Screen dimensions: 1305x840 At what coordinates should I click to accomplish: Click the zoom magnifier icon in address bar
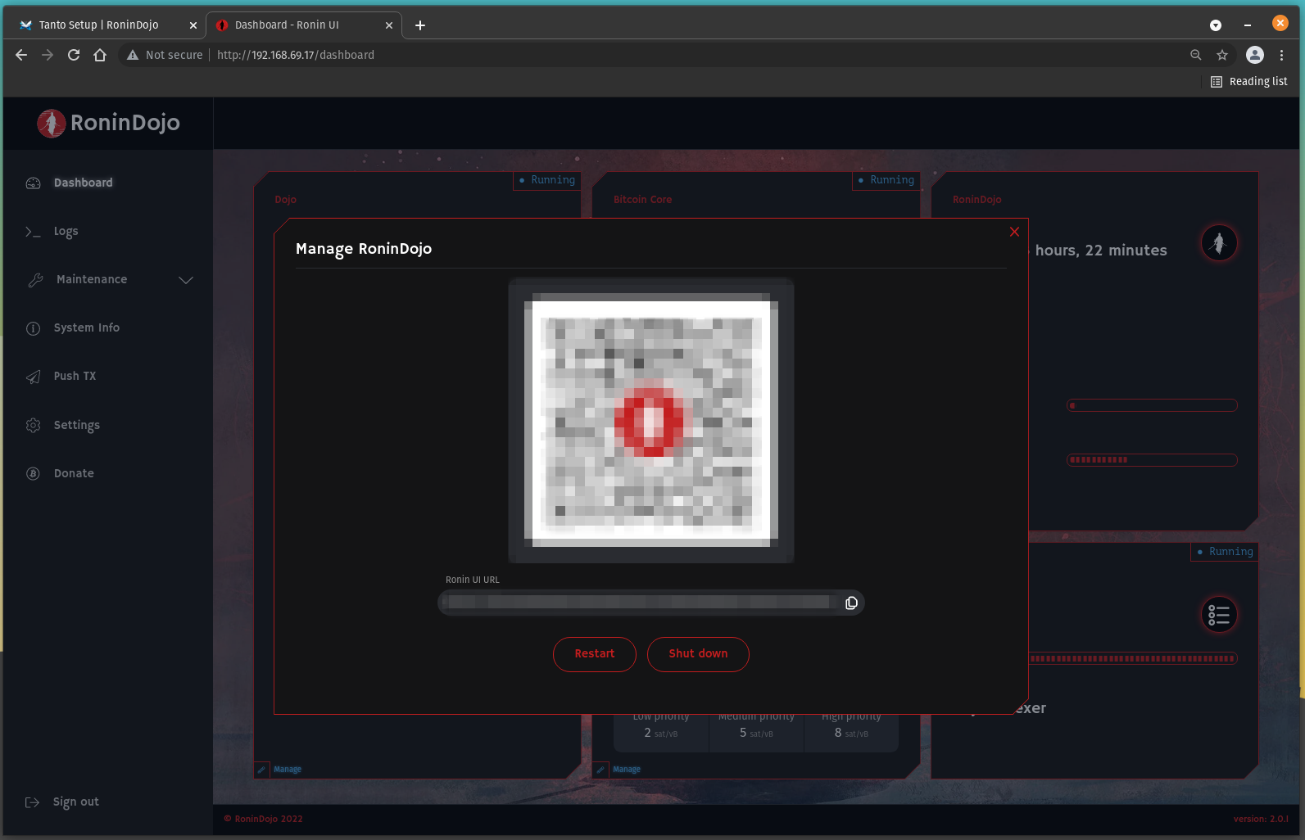coord(1196,55)
